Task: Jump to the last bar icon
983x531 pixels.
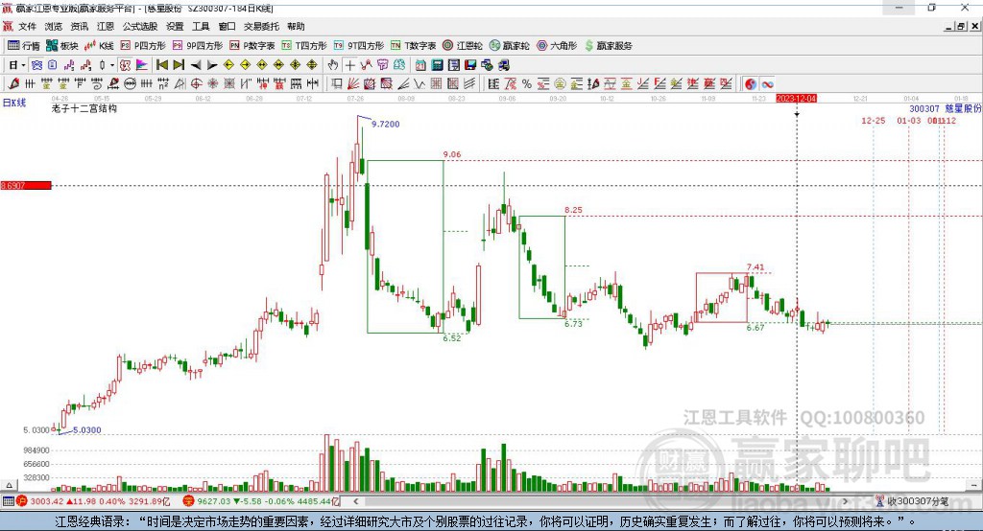Action: click(x=179, y=65)
